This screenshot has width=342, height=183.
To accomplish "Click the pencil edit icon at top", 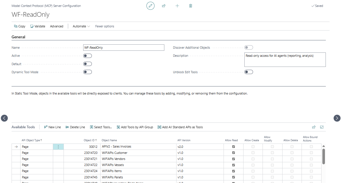I will [150, 6].
